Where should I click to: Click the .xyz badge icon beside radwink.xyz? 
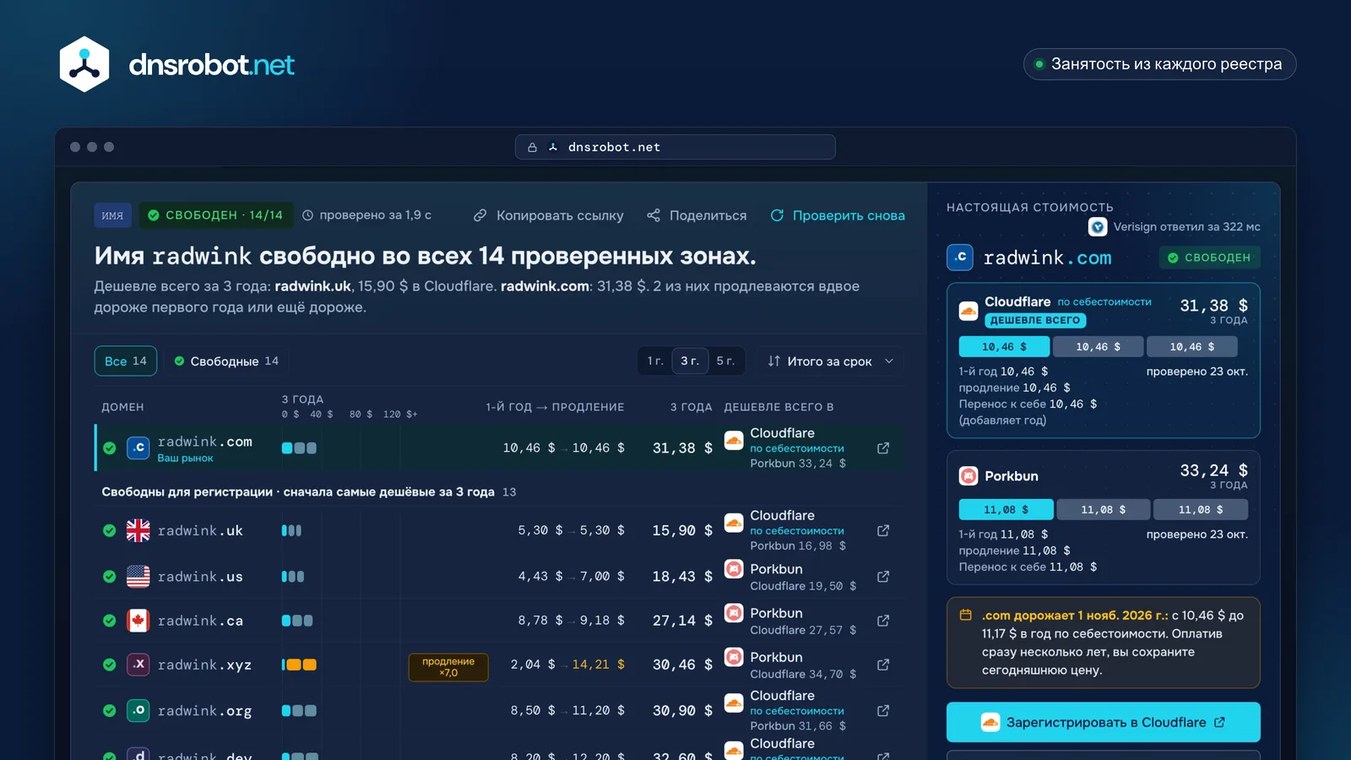click(x=138, y=665)
